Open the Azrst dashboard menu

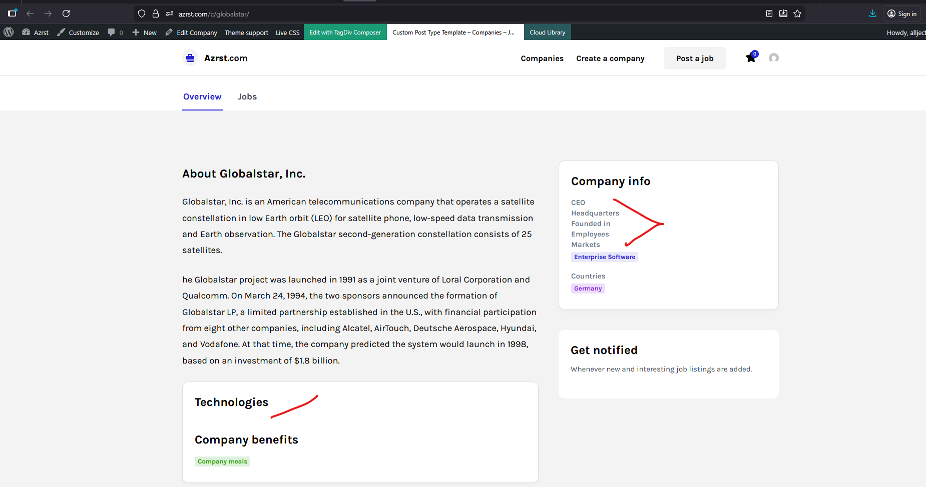pos(35,32)
